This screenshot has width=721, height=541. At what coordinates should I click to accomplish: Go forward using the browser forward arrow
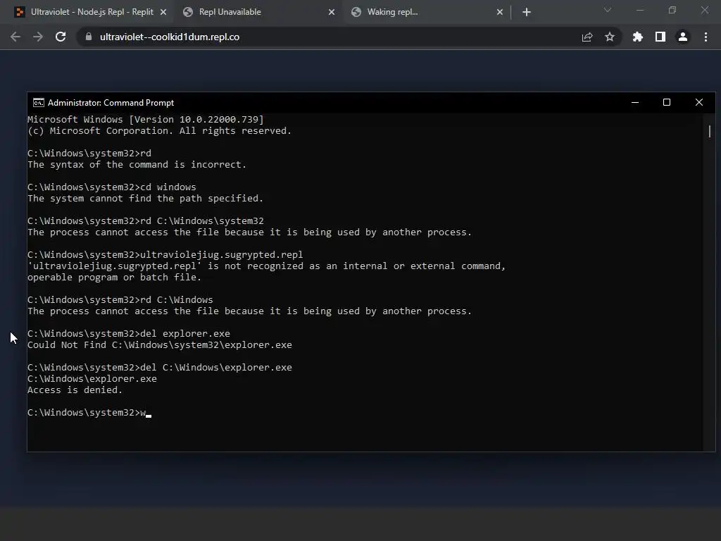[x=38, y=37]
